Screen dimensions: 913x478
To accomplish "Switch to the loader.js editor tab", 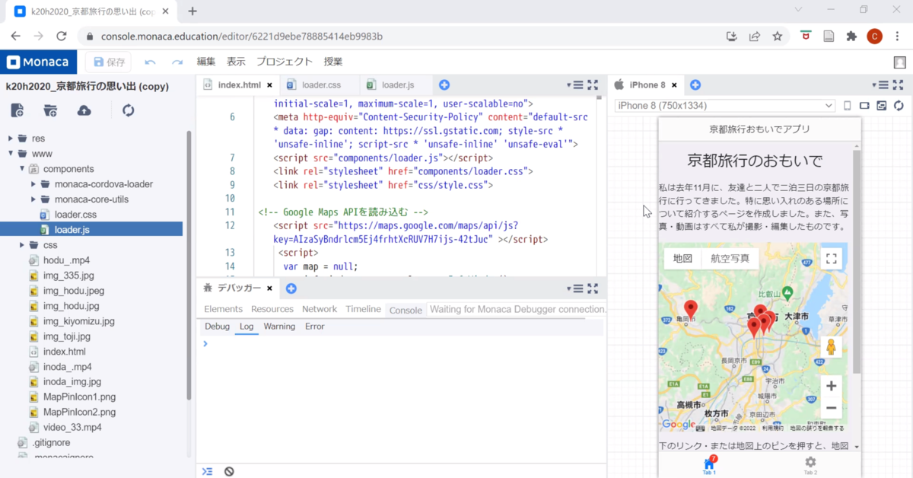I will [397, 85].
